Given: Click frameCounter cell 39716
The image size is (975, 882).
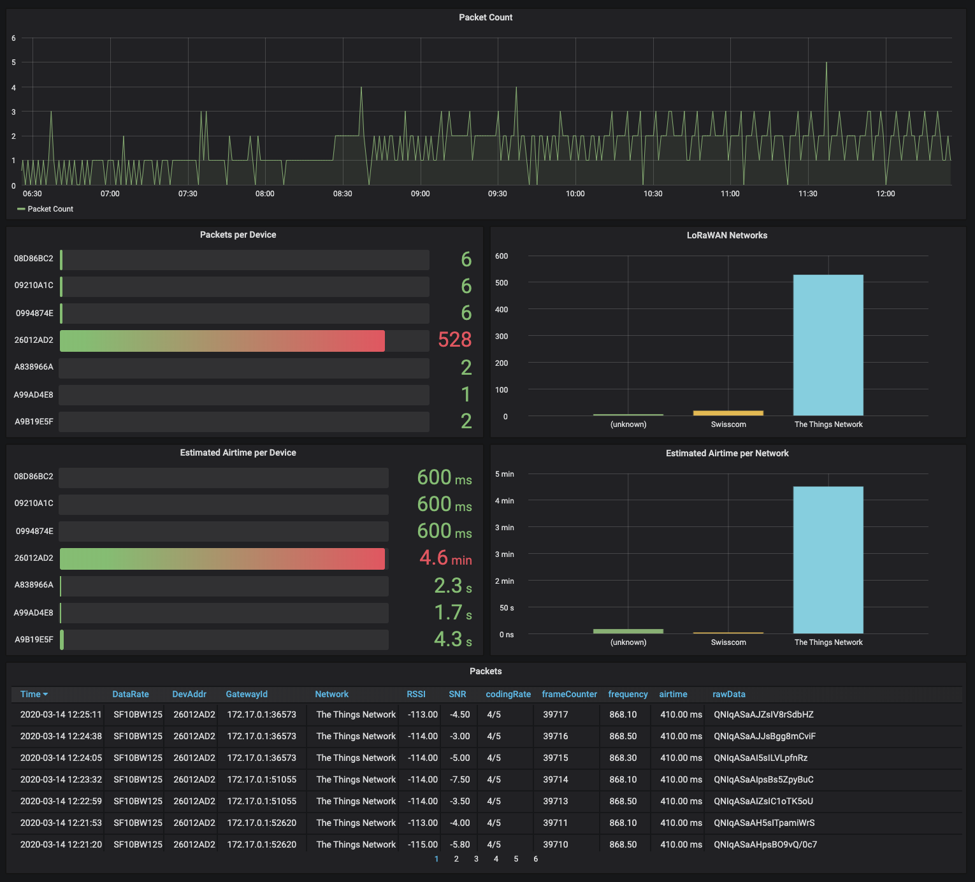Looking at the screenshot, I should 556,736.
